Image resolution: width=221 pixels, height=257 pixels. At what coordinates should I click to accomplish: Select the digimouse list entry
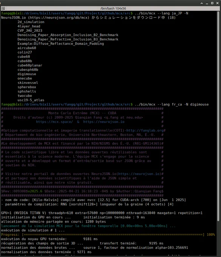click(x=27, y=74)
